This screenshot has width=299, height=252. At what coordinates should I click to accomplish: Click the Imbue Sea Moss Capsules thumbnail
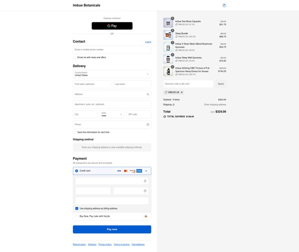(x=168, y=23)
